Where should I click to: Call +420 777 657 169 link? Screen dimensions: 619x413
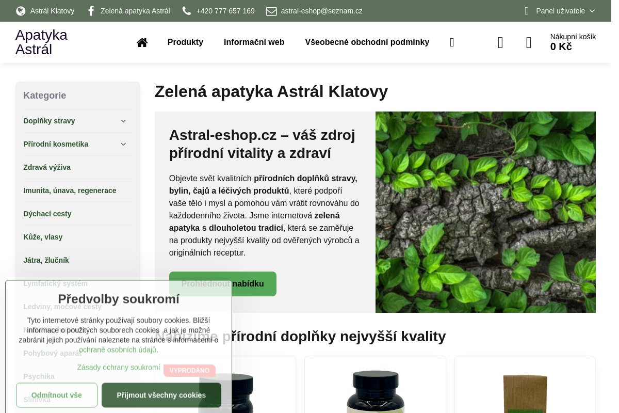[225, 11]
